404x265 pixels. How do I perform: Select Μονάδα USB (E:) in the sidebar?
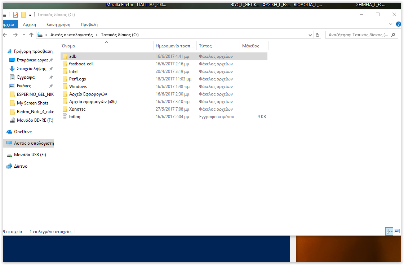(30, 155)
